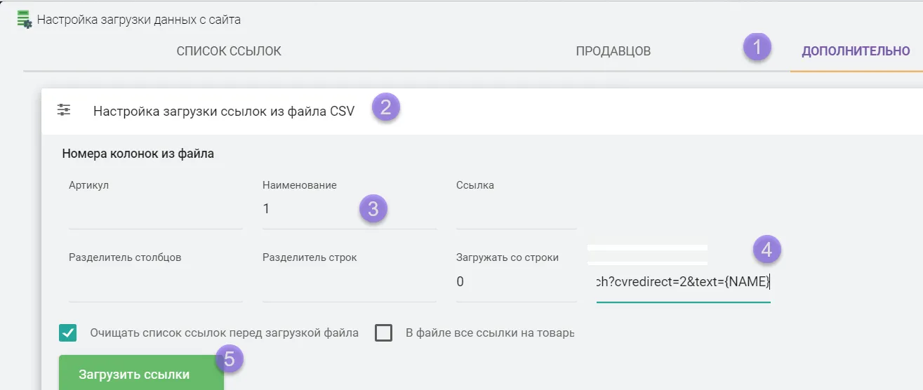Focus the Разделитель столбцов field
This screenshot has height=390, width=923.
[156, 282]
